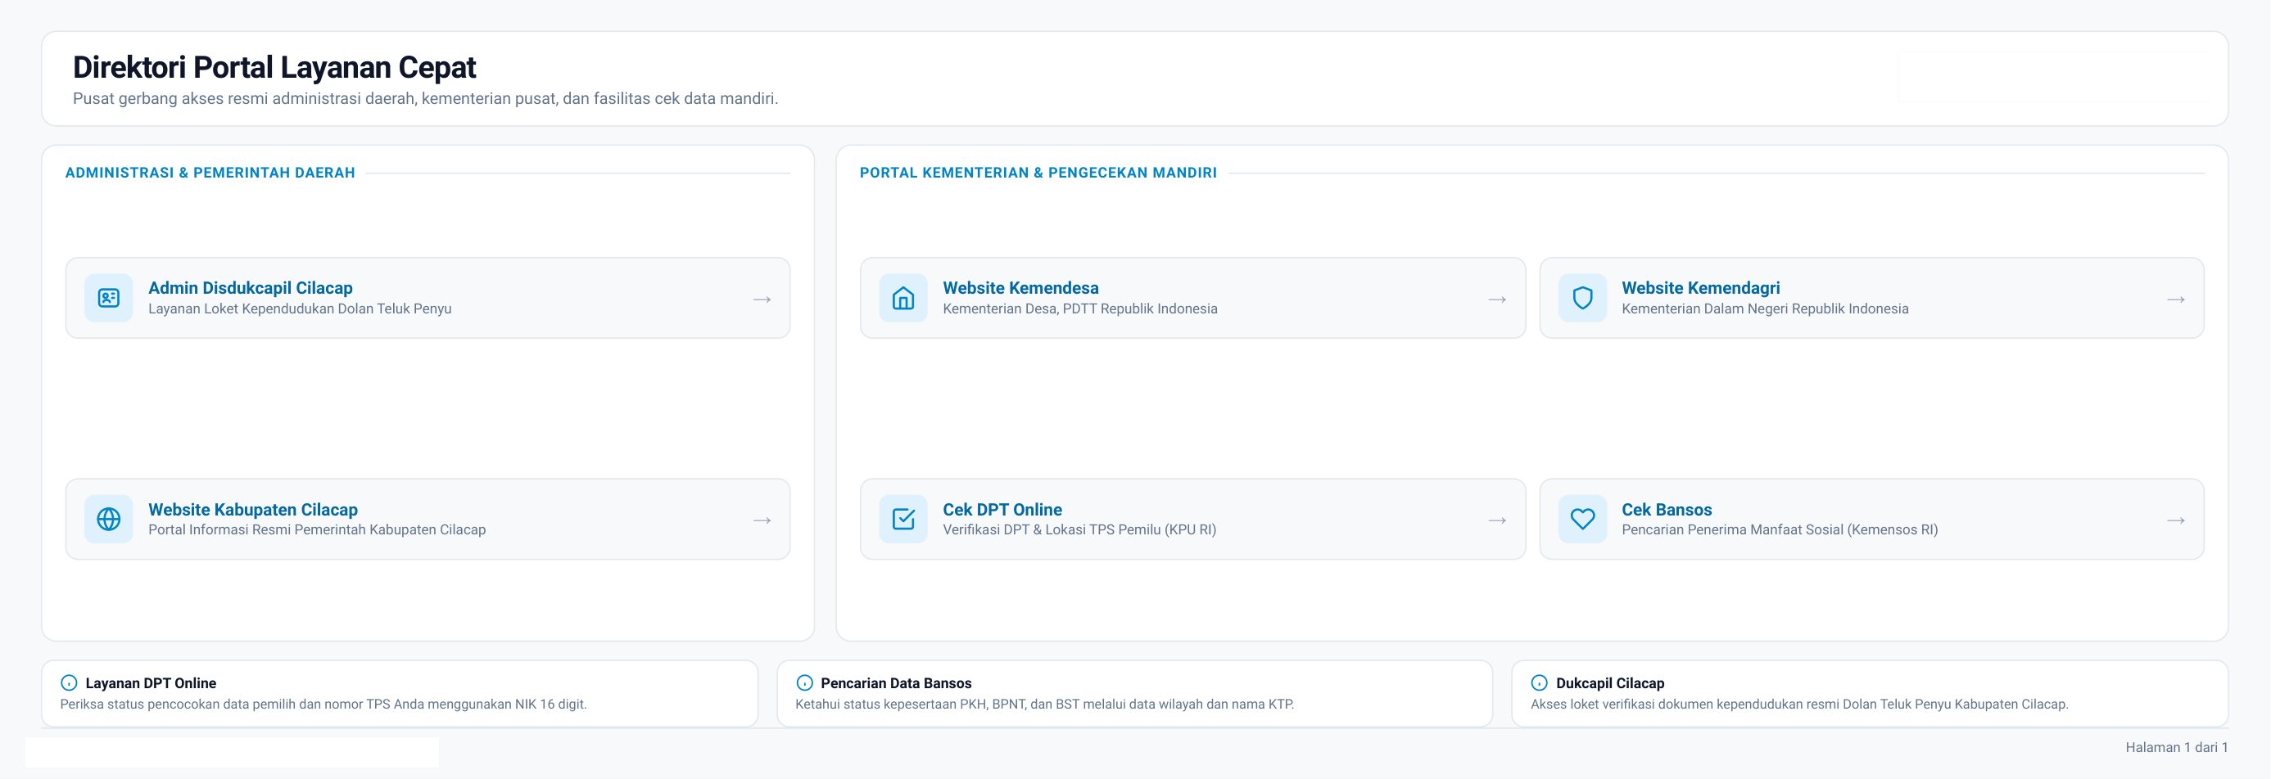Screen dimensions: 2271x779
Task: Click the shield icon for Website Kemendagri
Action: click(1582, 298)
